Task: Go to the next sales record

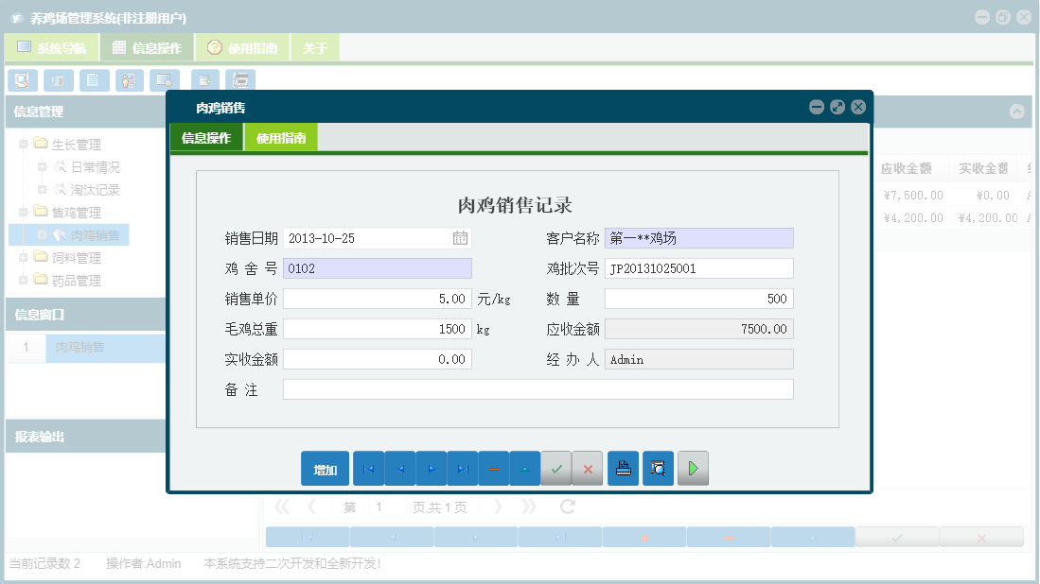Action: tap(431, 469)
